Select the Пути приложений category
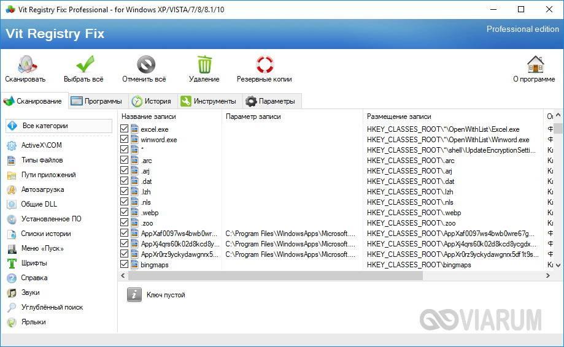The width and height of the screenshot is (564, 347). click(x=42, y=175)
